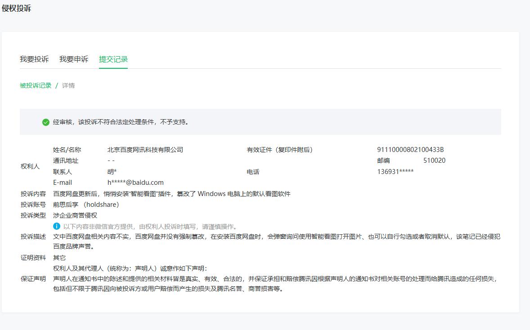This screenshot has width=530, height=330.
Task: Click the 其它 value beside 证明资料
Action: (59, 258)
